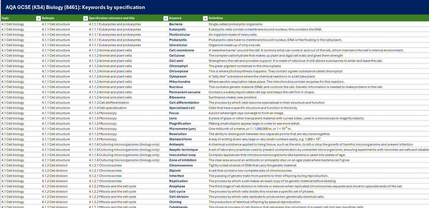429x208 pixels.
Task: Select the Definition column header cell
Action: [x=319, y=18]
